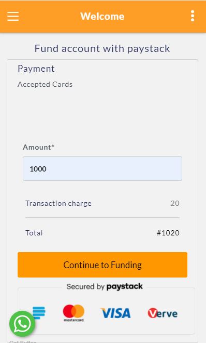Click the VISA card logo
Image resolution: width=206 pixels, height=343 pixels.
click(115, 313)
